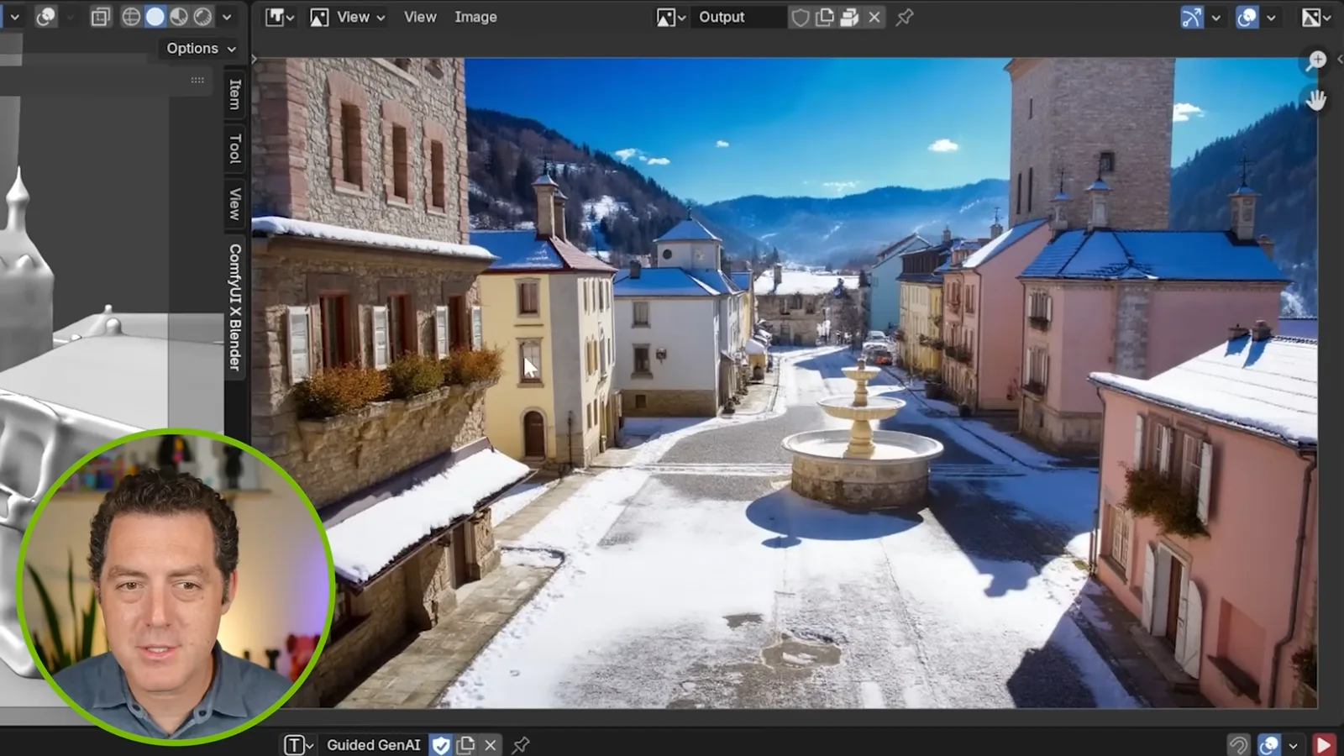Click the Guided GenAI text name field
The width and height of the screenshot is (1344, 756).
(374, 745)
